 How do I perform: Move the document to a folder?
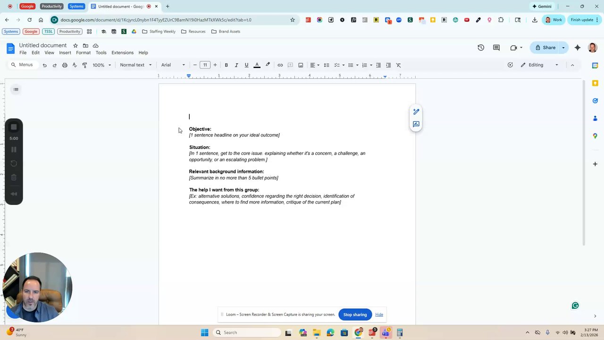[85, 46]
